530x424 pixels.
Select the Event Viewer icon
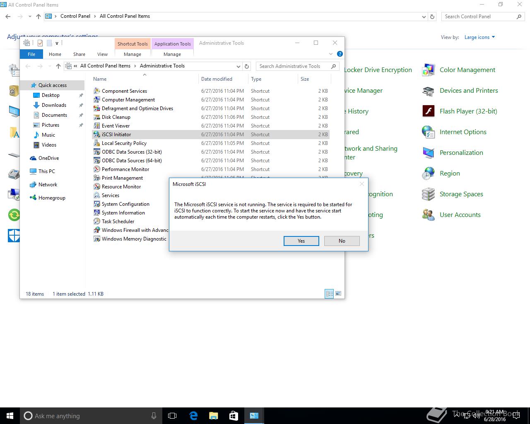97,126
